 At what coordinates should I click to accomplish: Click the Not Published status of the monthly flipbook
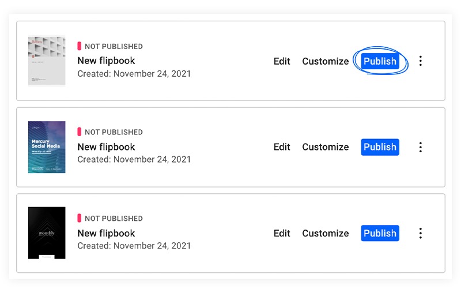110,218
